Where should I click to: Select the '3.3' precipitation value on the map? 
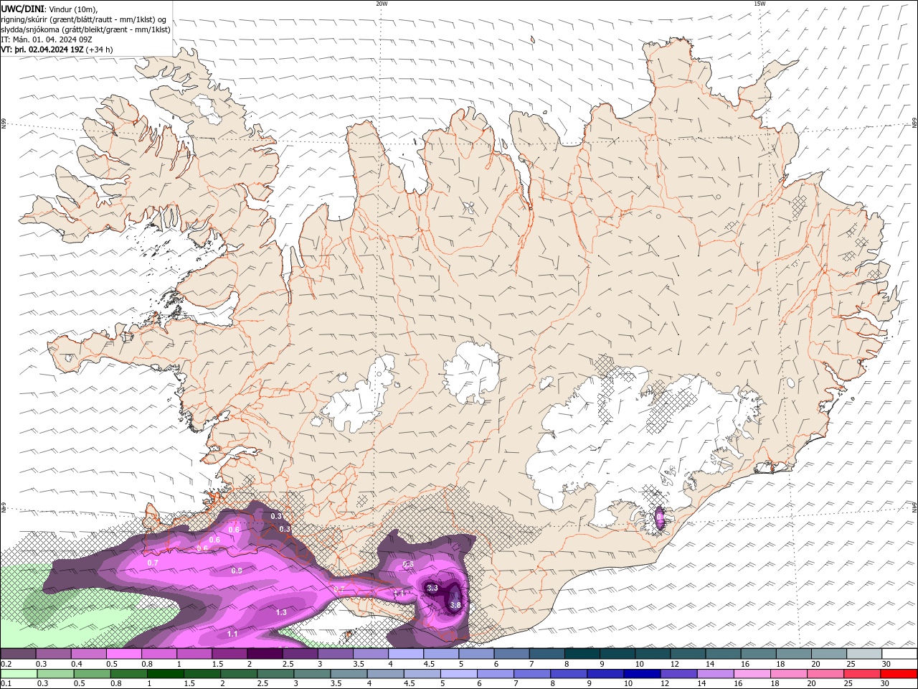(432, 588)
